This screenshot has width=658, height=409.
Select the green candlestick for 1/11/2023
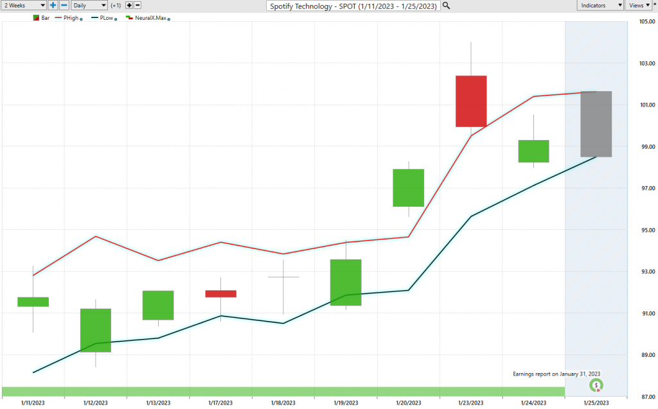[33, 302]
